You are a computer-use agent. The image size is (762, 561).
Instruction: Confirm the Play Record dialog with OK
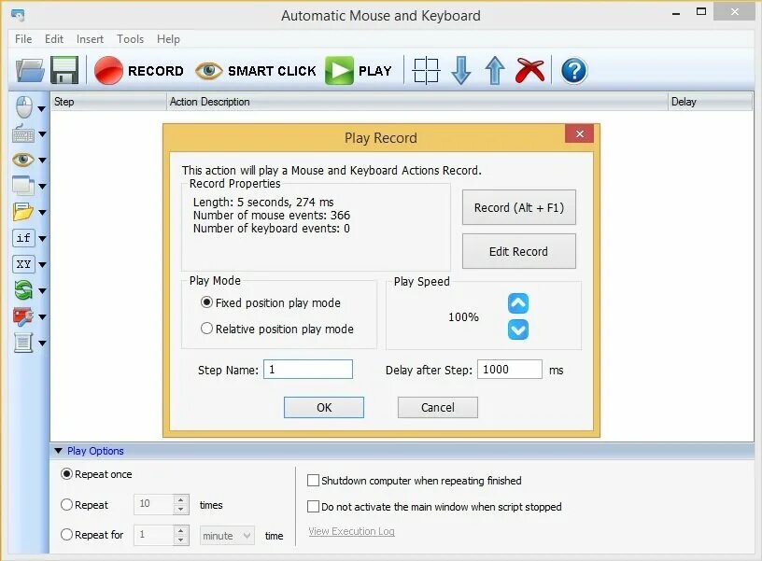tap(324, 408)
